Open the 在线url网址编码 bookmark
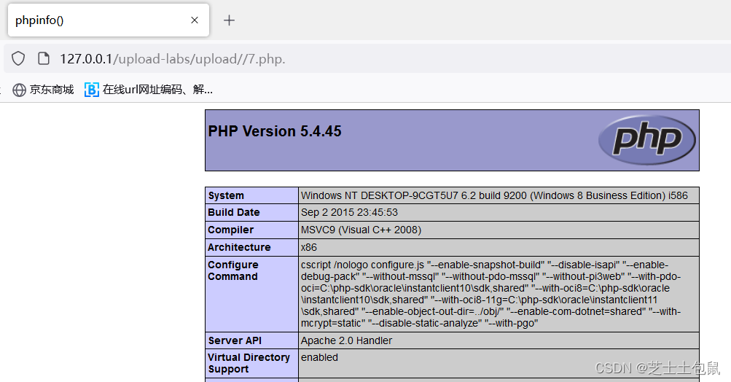Image resolution: width=731 pixels, height=382 pixels. click(149, 90)
